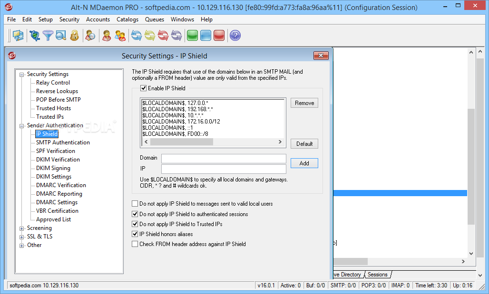Open SPF Verification in the tree

point(56,151)
